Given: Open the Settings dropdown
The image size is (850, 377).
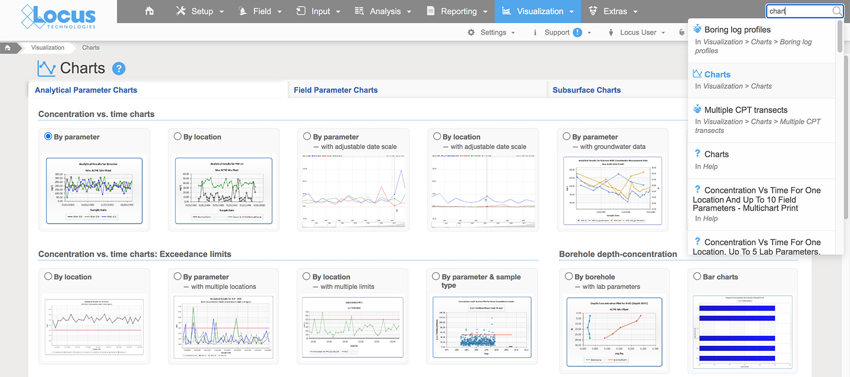Looking at the screenshot, I should 513,33.
